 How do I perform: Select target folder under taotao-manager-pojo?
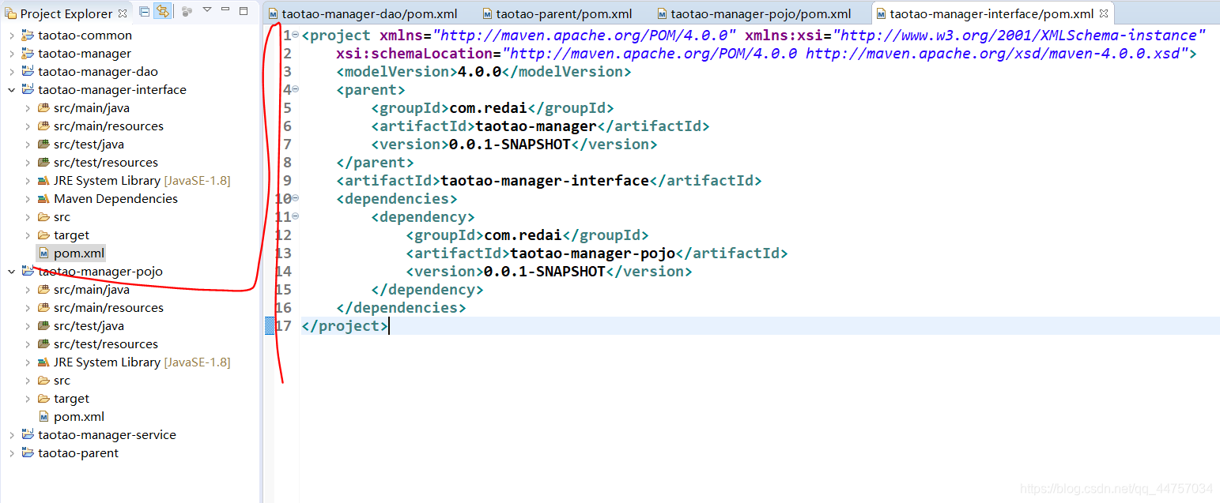click(71, 399)
